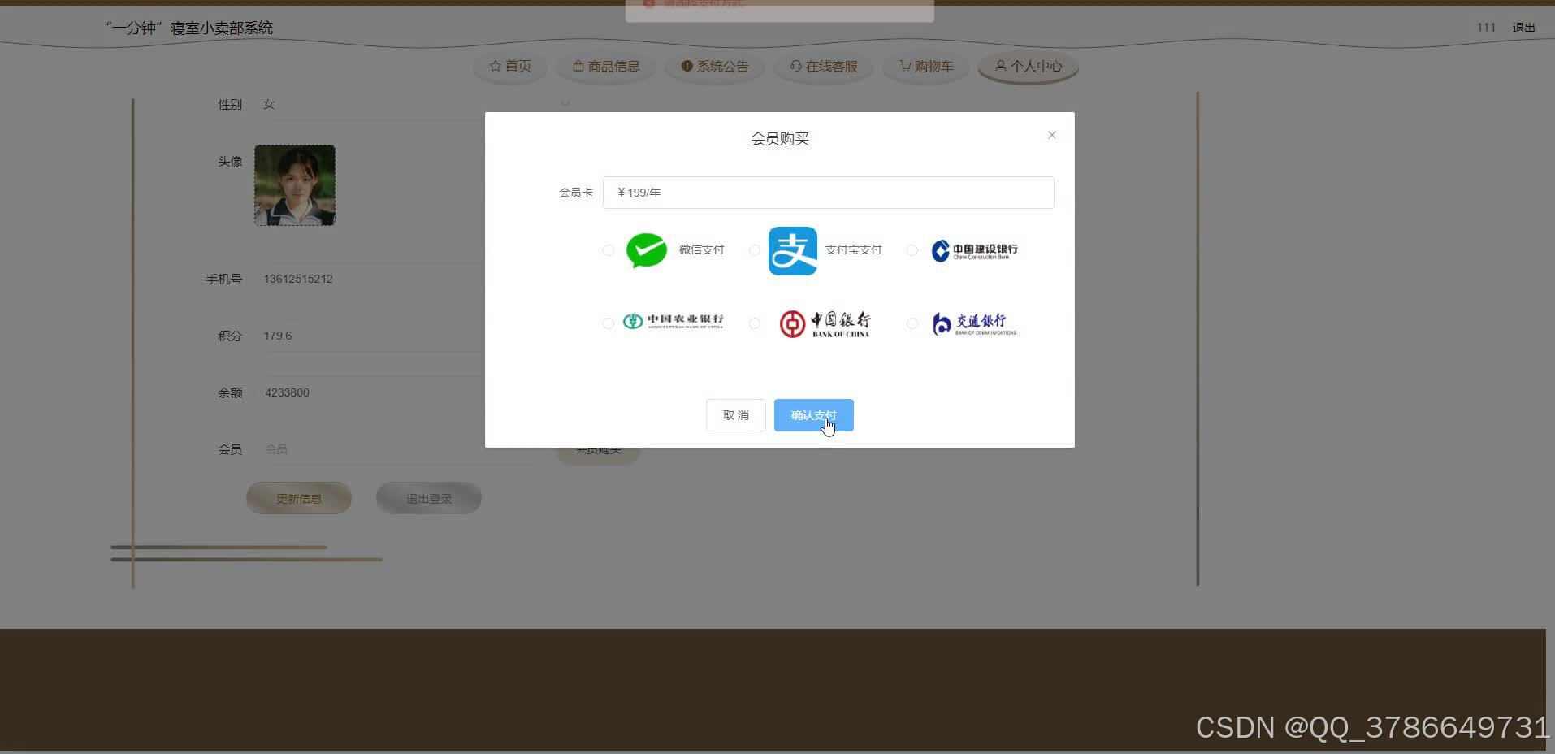Click the 会员 input field
This screenshot has height=754, width=1555.
[x=394, y=449]
